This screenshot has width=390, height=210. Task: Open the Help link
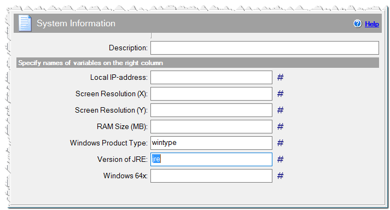point(372,24)
